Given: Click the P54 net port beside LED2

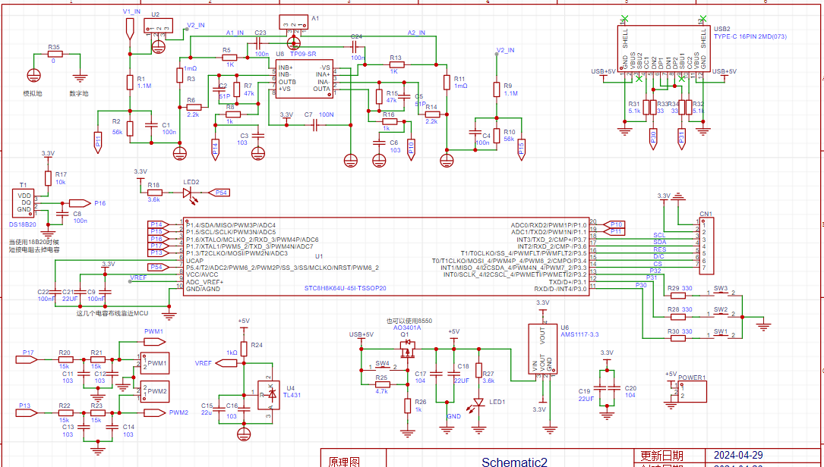Looking at the screenshot, I should [x=219, y=193].
